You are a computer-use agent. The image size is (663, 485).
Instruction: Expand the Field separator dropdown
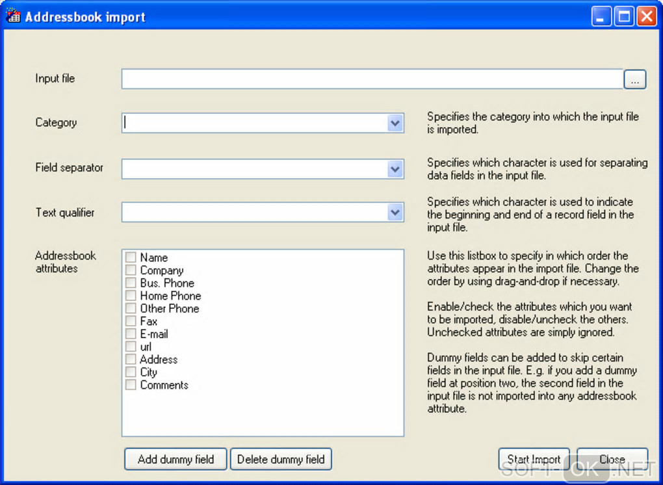395,168
